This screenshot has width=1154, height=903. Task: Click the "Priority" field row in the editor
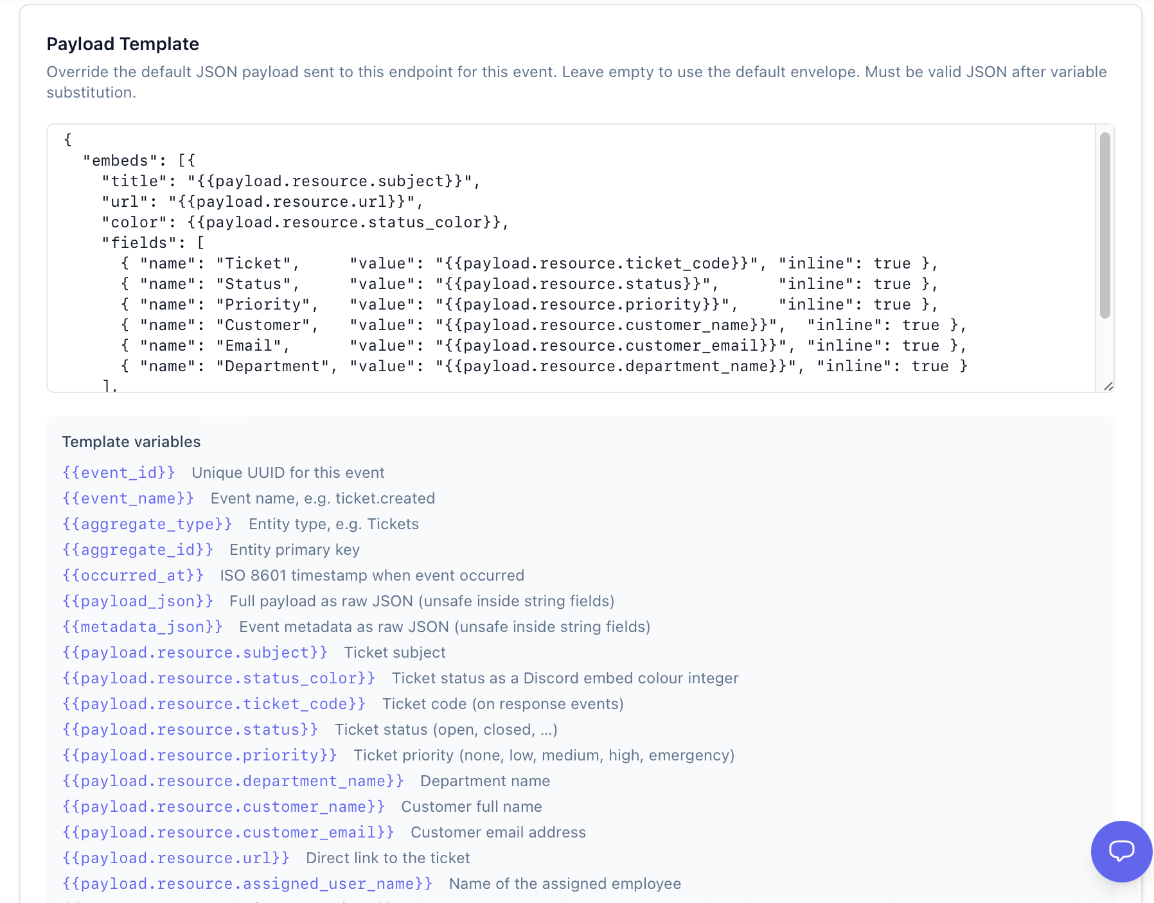(x=529, y=304)
